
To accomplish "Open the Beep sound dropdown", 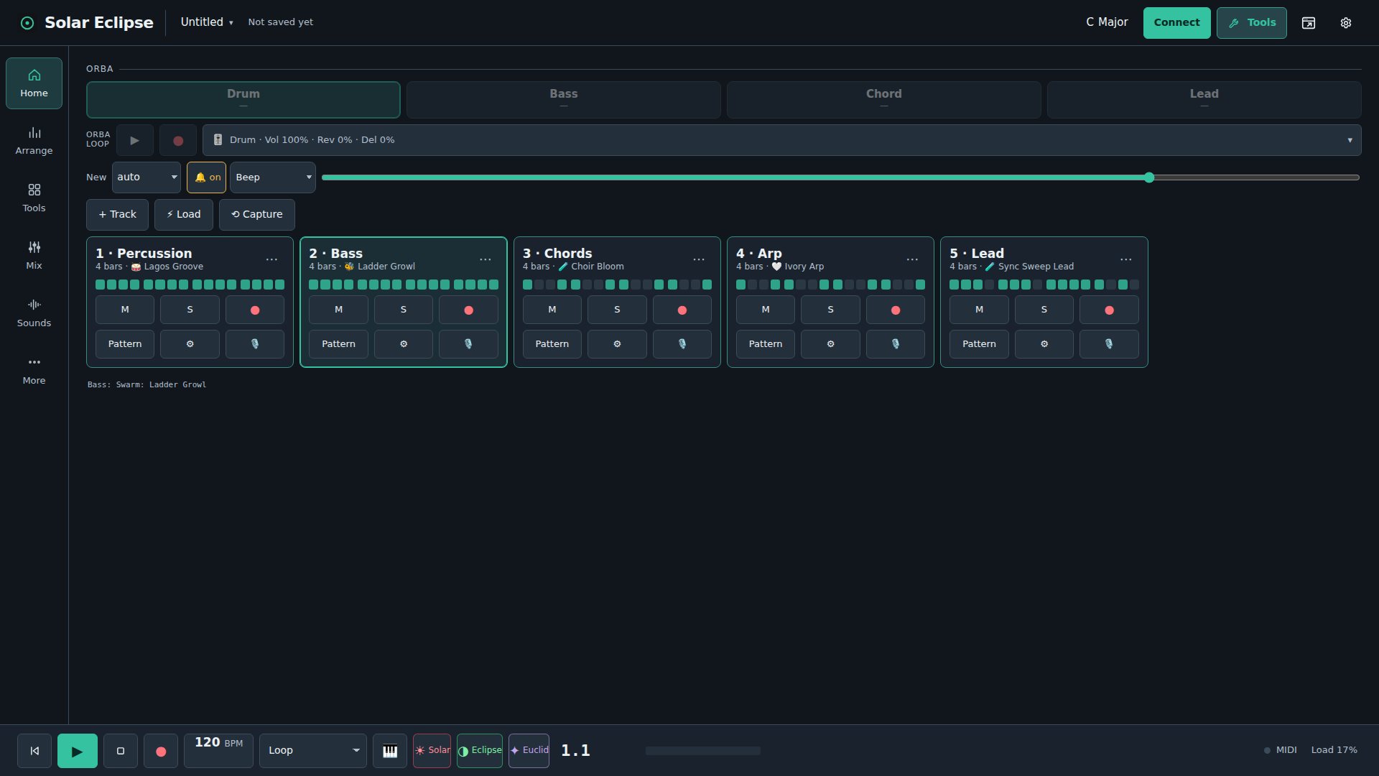I will [x=273, y=177].
